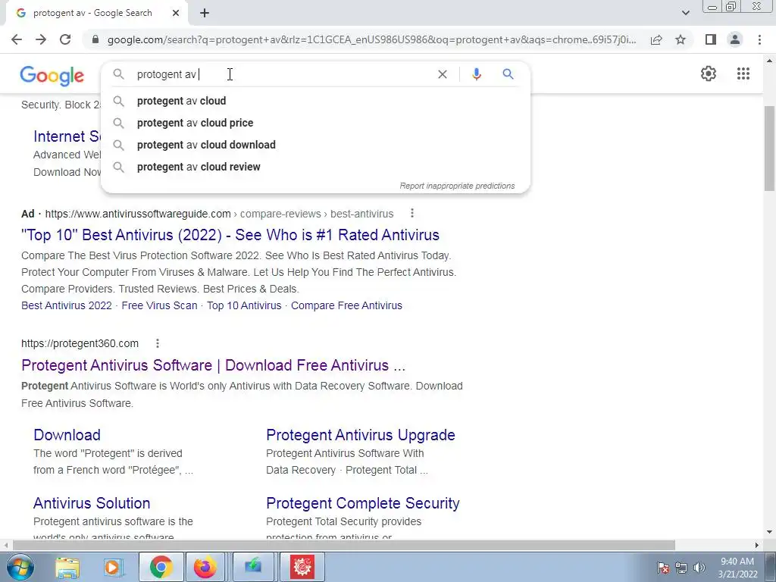
Task: Launch Firefox from taskbar
Action: point(205,567)
